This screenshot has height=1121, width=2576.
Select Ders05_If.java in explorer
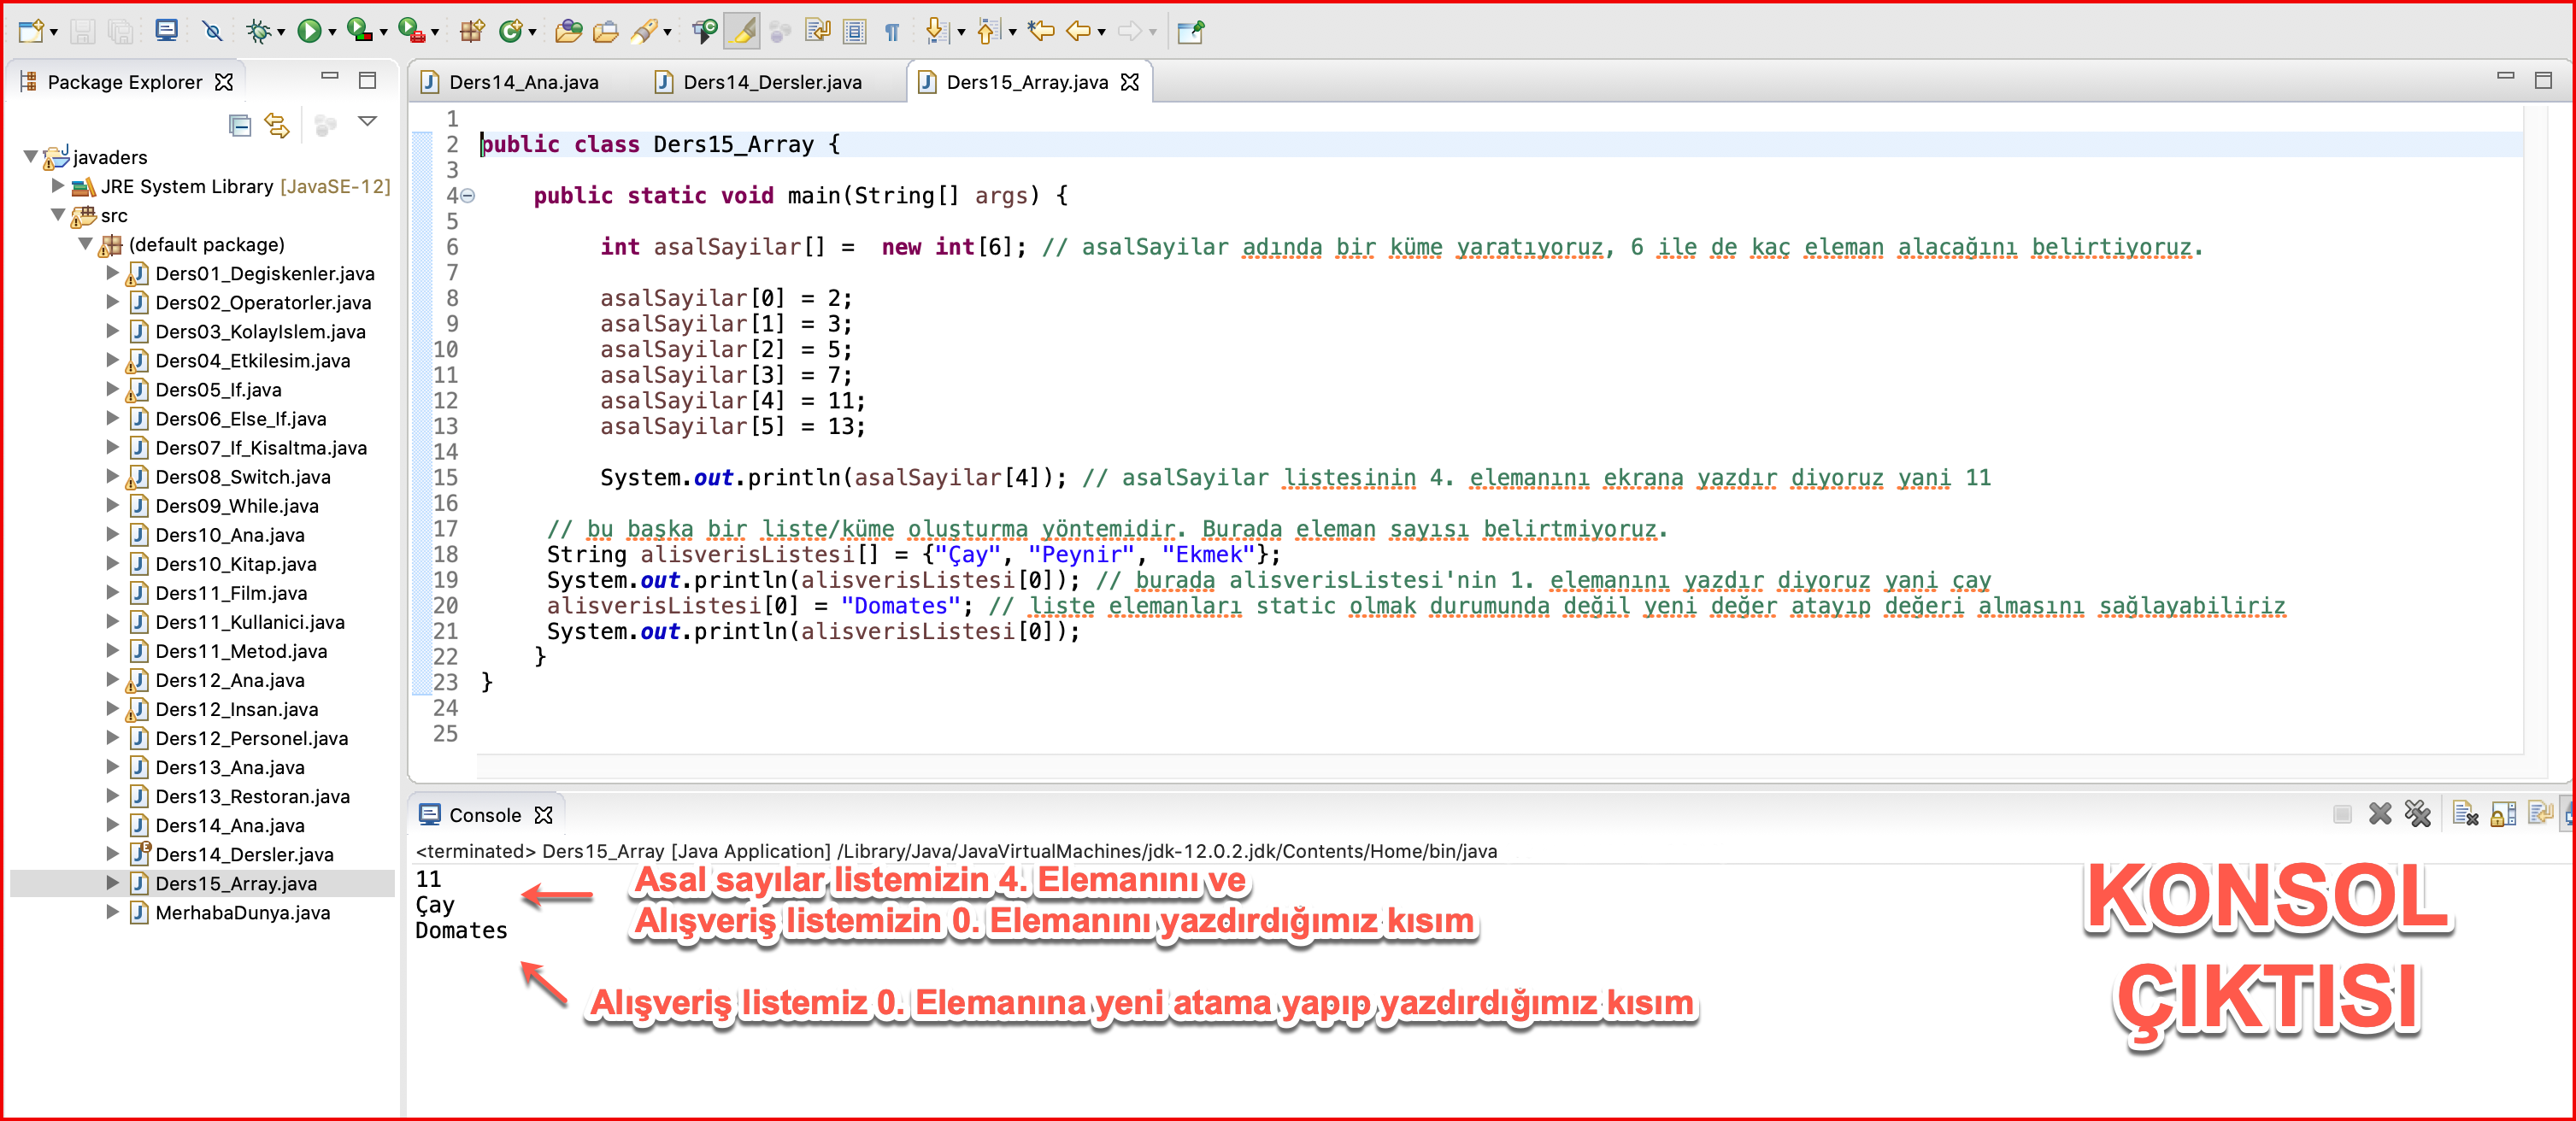[218, 390]
